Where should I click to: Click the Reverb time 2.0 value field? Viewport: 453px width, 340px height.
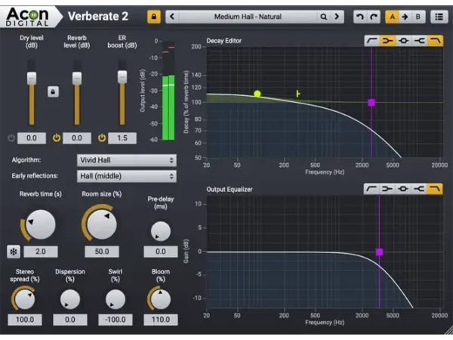[41, 252]
